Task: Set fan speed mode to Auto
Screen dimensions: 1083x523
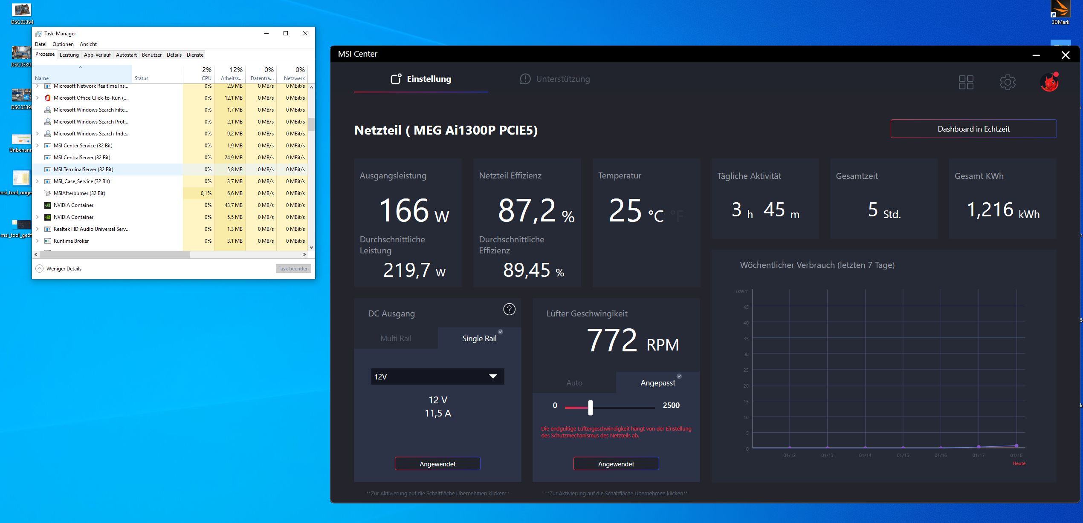Action: click(574, 383)
